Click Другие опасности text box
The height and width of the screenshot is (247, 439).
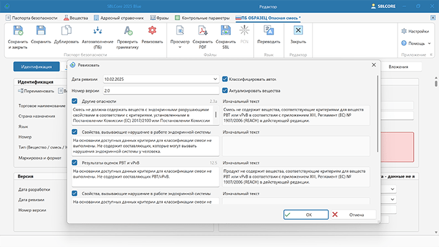point(142,115)
